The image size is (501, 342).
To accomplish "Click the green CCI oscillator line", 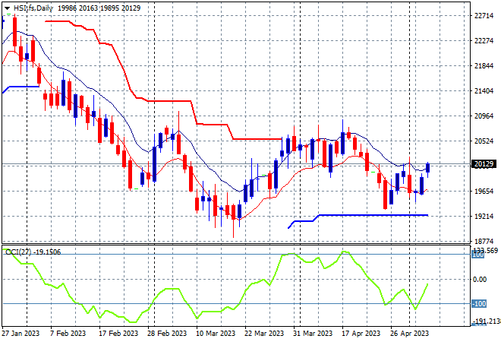I will (x=166, y=289).
